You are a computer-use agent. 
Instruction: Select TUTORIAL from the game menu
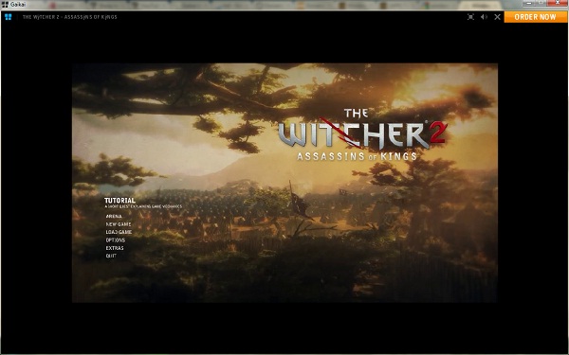click(x=119, y=201)
